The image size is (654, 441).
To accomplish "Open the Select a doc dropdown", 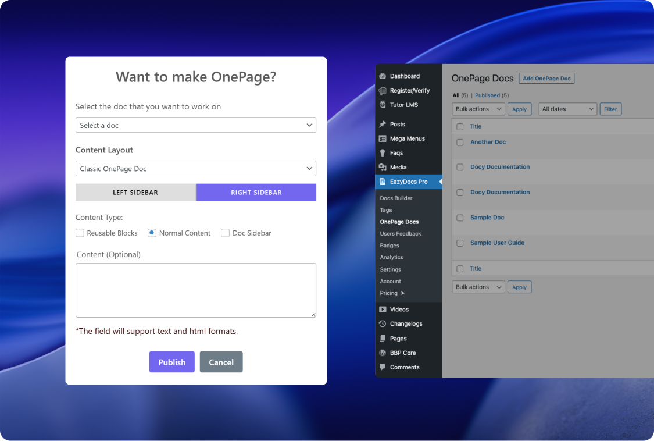I will pyautogui.click(x=195, y=125).
